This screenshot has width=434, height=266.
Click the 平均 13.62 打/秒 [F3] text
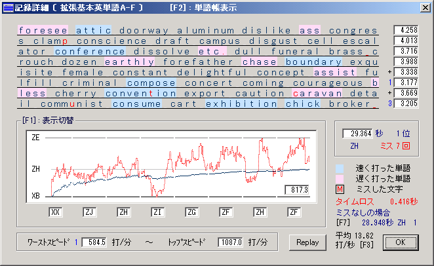pos(355,240)
